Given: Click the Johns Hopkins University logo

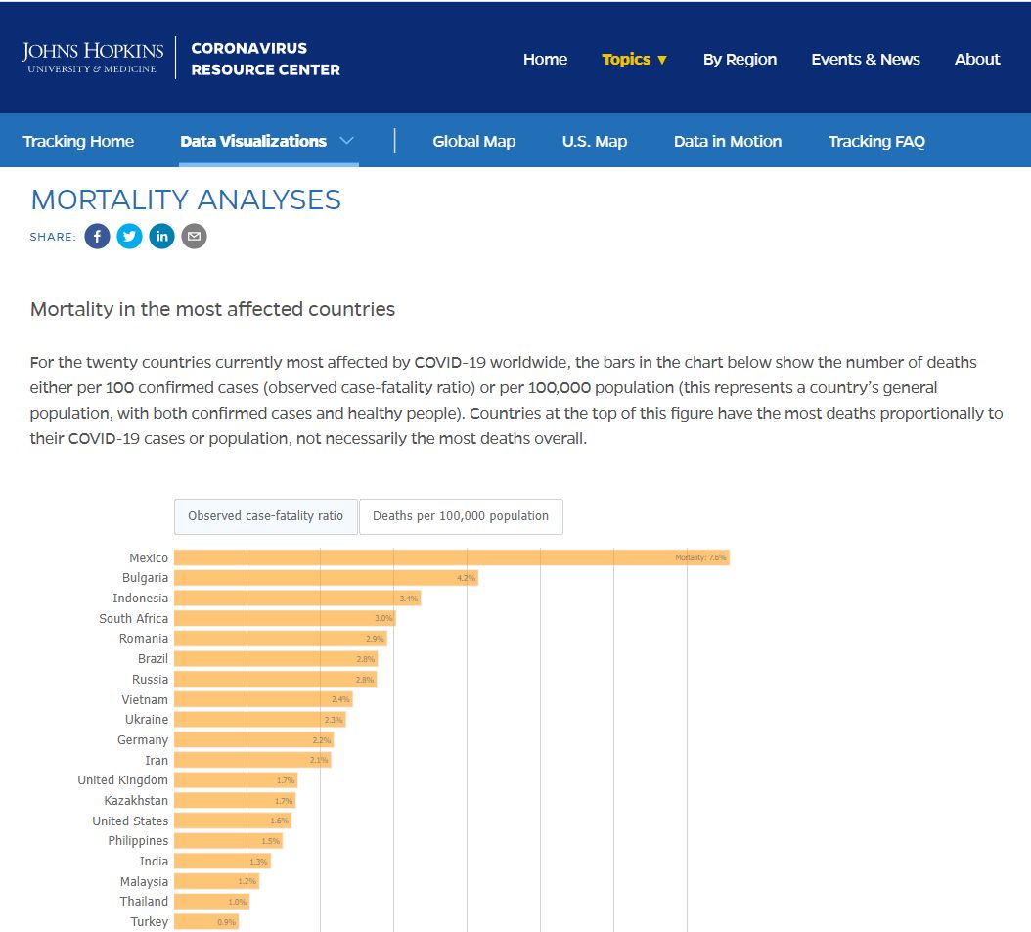Looking at the screenshot, I should pos(92,58).
